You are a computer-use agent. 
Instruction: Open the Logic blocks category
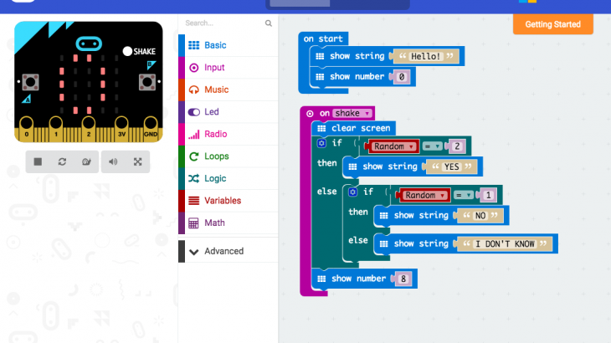[x=228, y=178]
